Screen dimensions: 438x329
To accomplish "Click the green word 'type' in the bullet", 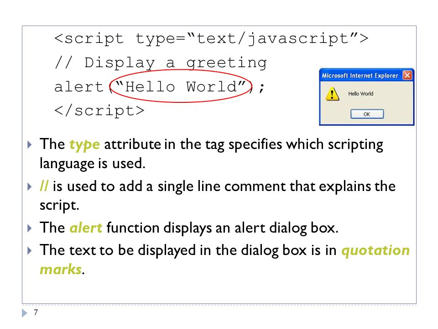I will coord(84,145).
